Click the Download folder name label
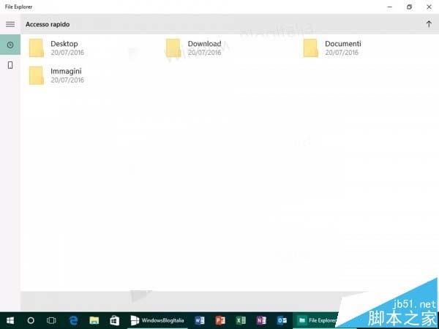Viewport: 439px width, 329px height. pyautogui.click(x=204, y=44)
